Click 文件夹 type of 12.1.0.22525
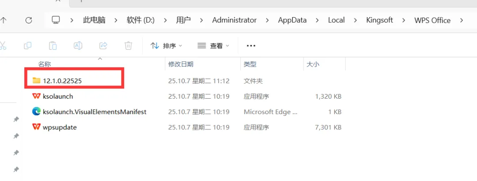Image resolution: width=477 pixels, height=181 pixels. pos(253,81)
